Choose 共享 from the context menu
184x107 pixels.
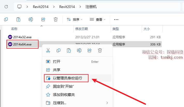[x=77, y=70]
